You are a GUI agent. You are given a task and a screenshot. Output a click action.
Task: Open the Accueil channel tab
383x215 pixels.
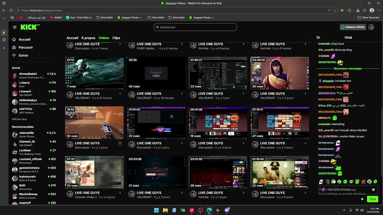tap(72, 38)
